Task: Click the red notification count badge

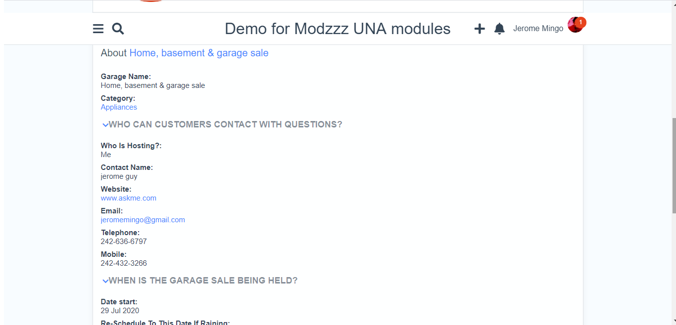Action: click(580, 22)
